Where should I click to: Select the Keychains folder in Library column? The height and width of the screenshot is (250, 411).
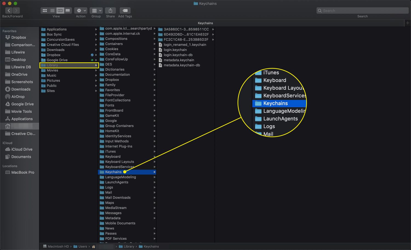[127, 172]
